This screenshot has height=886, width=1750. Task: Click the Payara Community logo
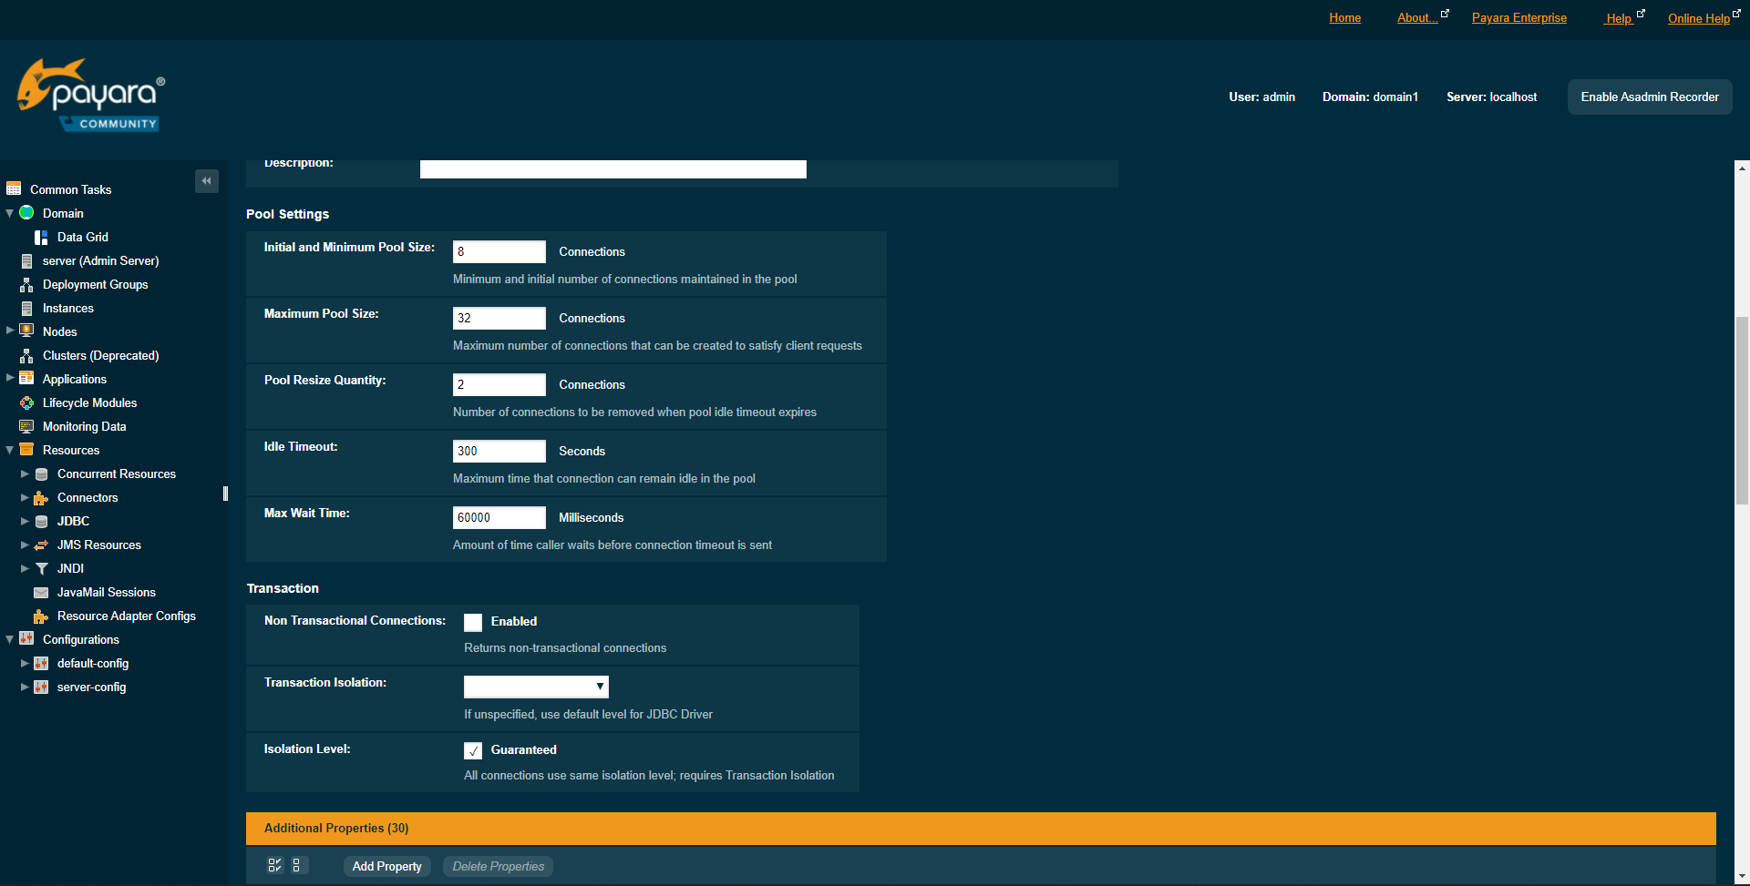[x=89, y=96]
